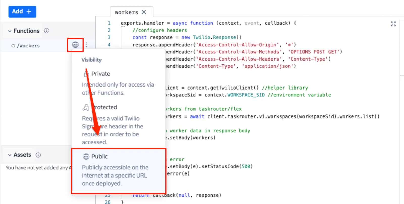The width and height of the screenshot is (404, 204).
Task: Click the /workers row status circle
Action: 13,46
